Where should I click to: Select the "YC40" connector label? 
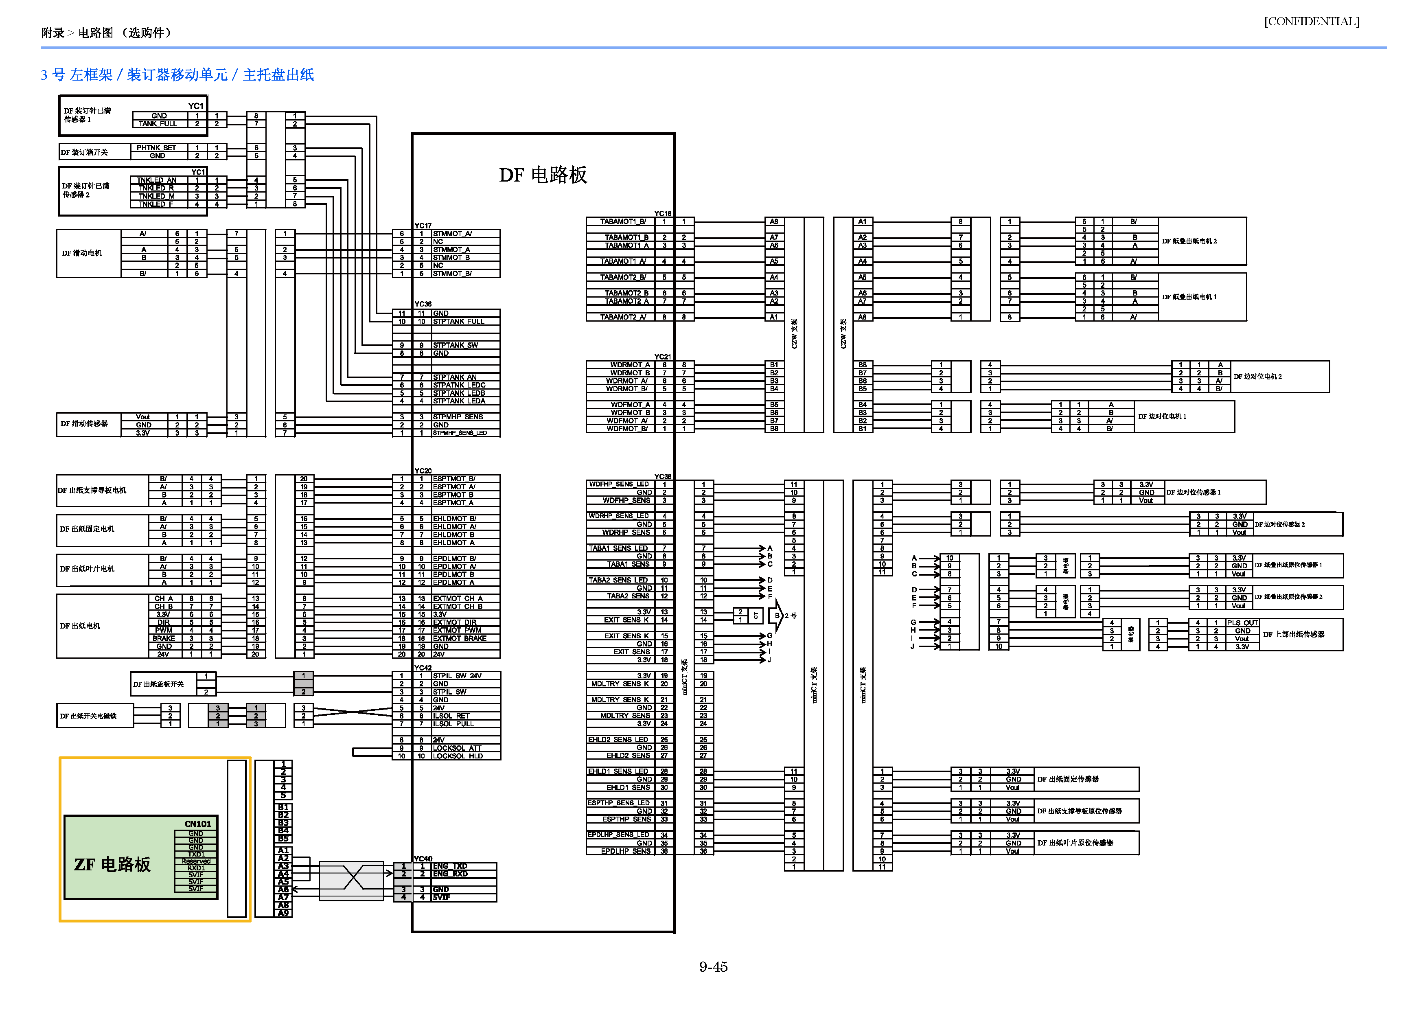tap(423, 858)
